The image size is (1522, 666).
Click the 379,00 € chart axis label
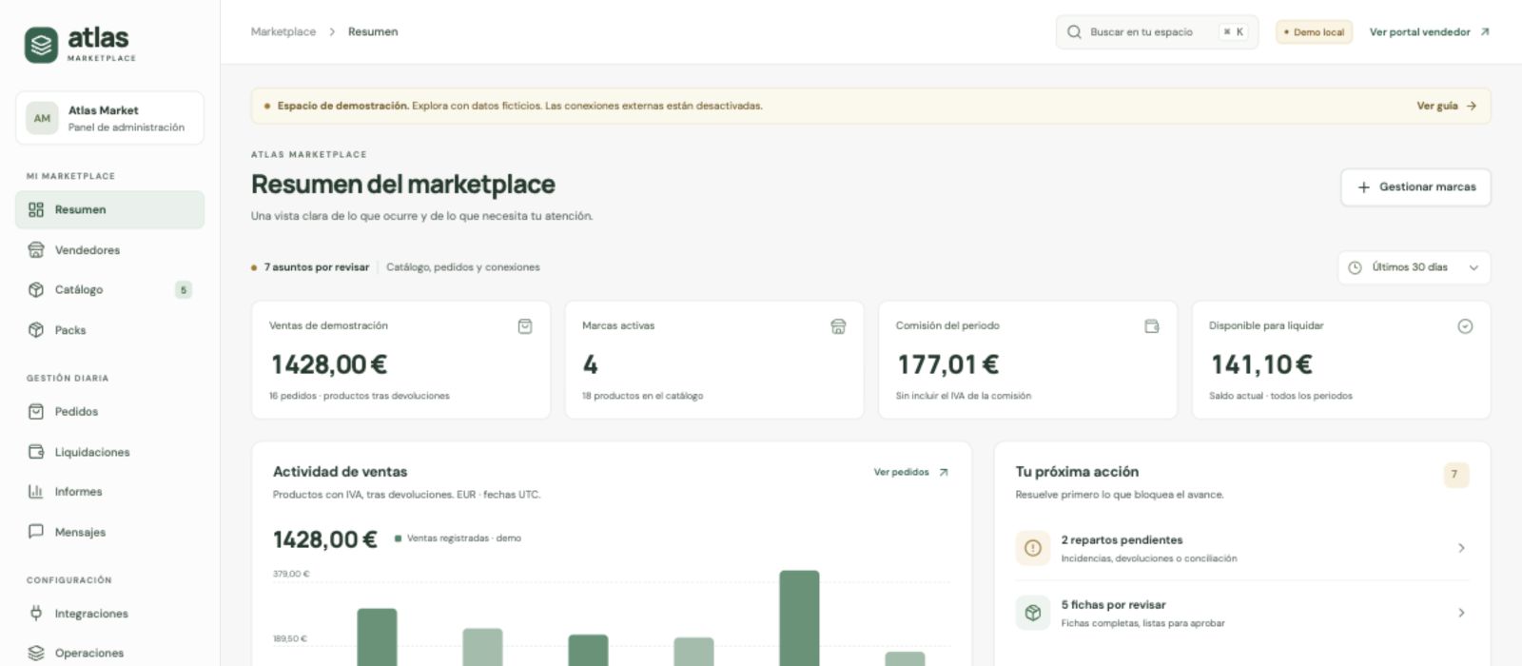click(291, 574)
